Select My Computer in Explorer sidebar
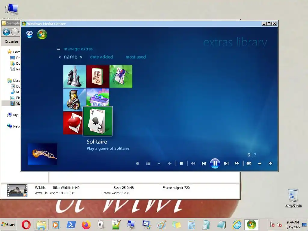The height and width of the screenshot is (231, 308). click(13, 115)
